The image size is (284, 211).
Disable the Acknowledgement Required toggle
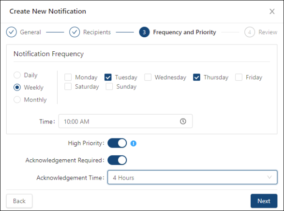click(x=117, y=160)
